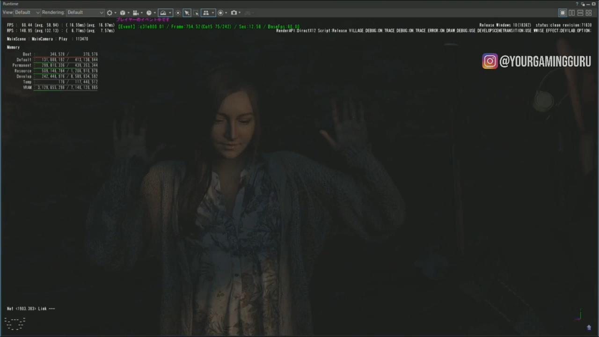Expand the clock icon dropdown arrow
599x337 pixels.
tap(154, 13)
